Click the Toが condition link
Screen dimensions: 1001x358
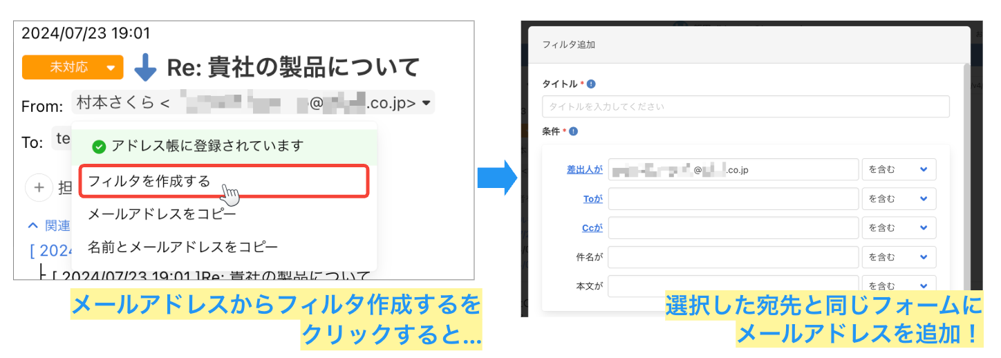point(592,198)
